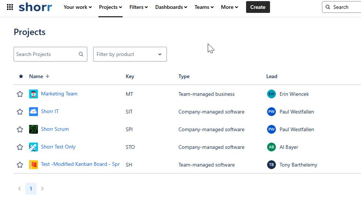Click the magnifier icon in Search Projects
The height and width of the screenshot is (210, 361).
pyautogui.click(x=81, y=54)
